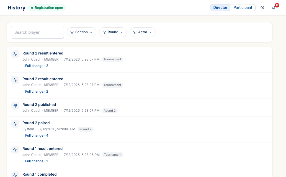
Task: Click the funnel icon in Round filter
Action: 104,32
